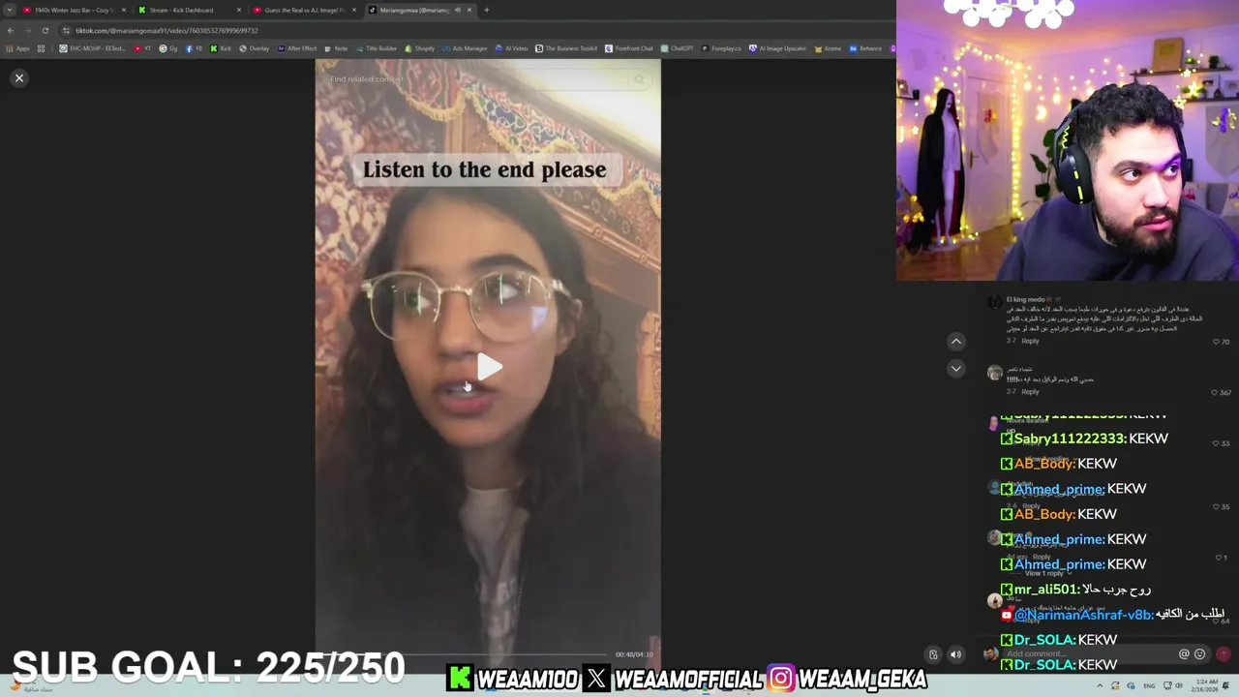
Task: Go back in browser history
Action: [x=11, y=30]
